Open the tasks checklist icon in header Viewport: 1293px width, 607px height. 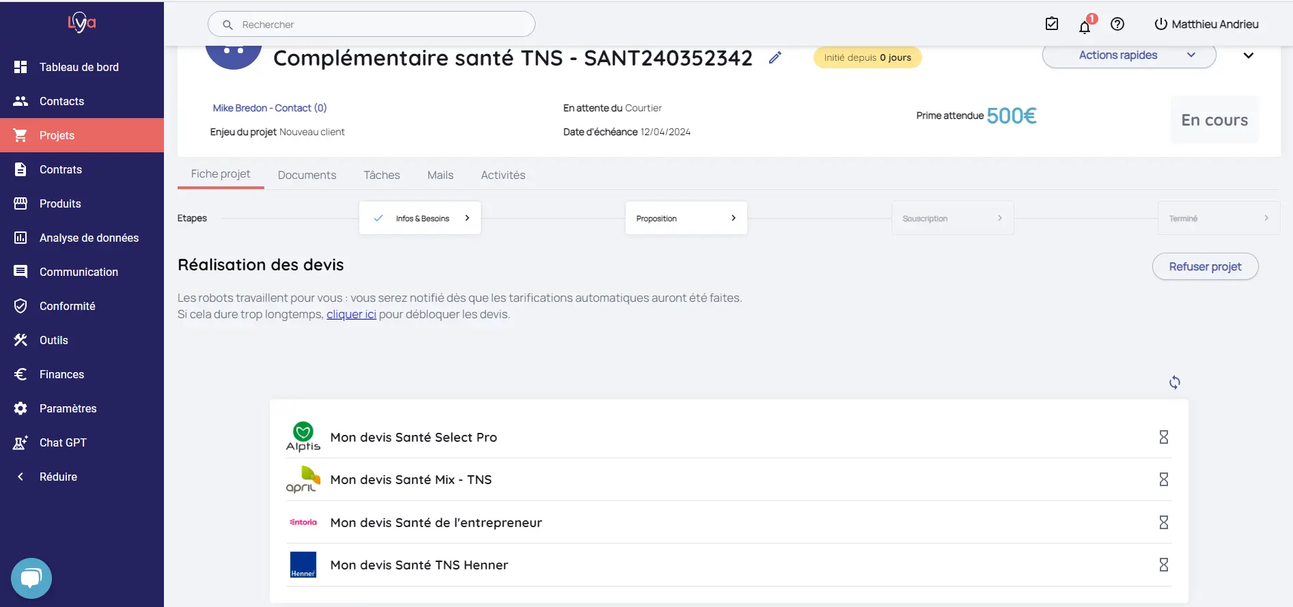(1052, 24)
